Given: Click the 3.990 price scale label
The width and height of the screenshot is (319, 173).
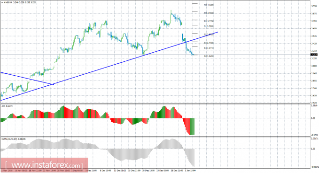Looking at the screenshot, I should (x=314, y=6).
